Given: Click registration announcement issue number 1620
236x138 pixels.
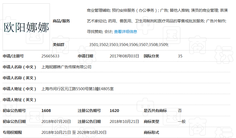Looking at the screenshot, I should 114,110.
